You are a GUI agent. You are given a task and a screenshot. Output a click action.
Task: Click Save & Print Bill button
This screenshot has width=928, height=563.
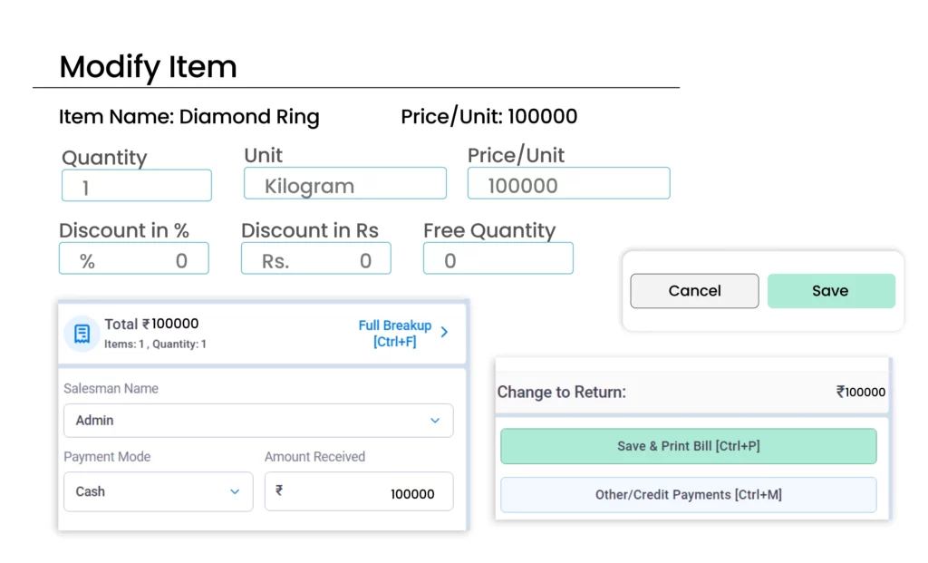click(688, 446)
